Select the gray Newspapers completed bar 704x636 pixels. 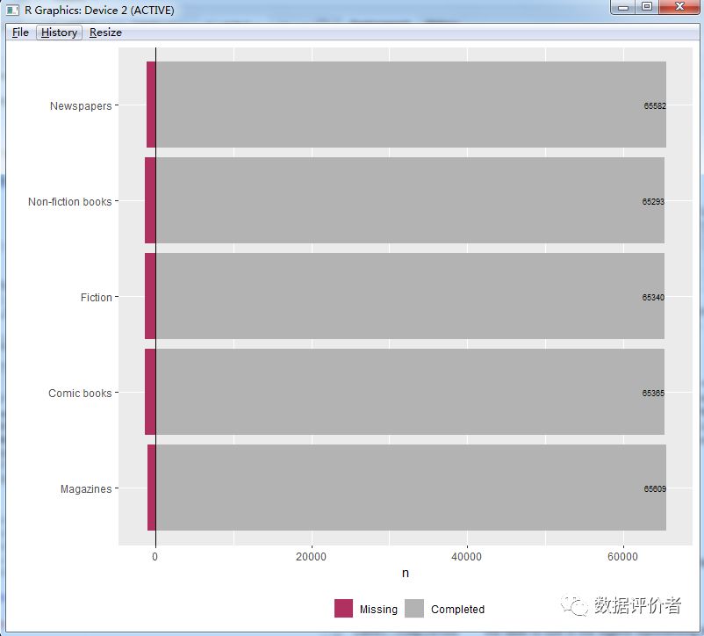point(395,105)
